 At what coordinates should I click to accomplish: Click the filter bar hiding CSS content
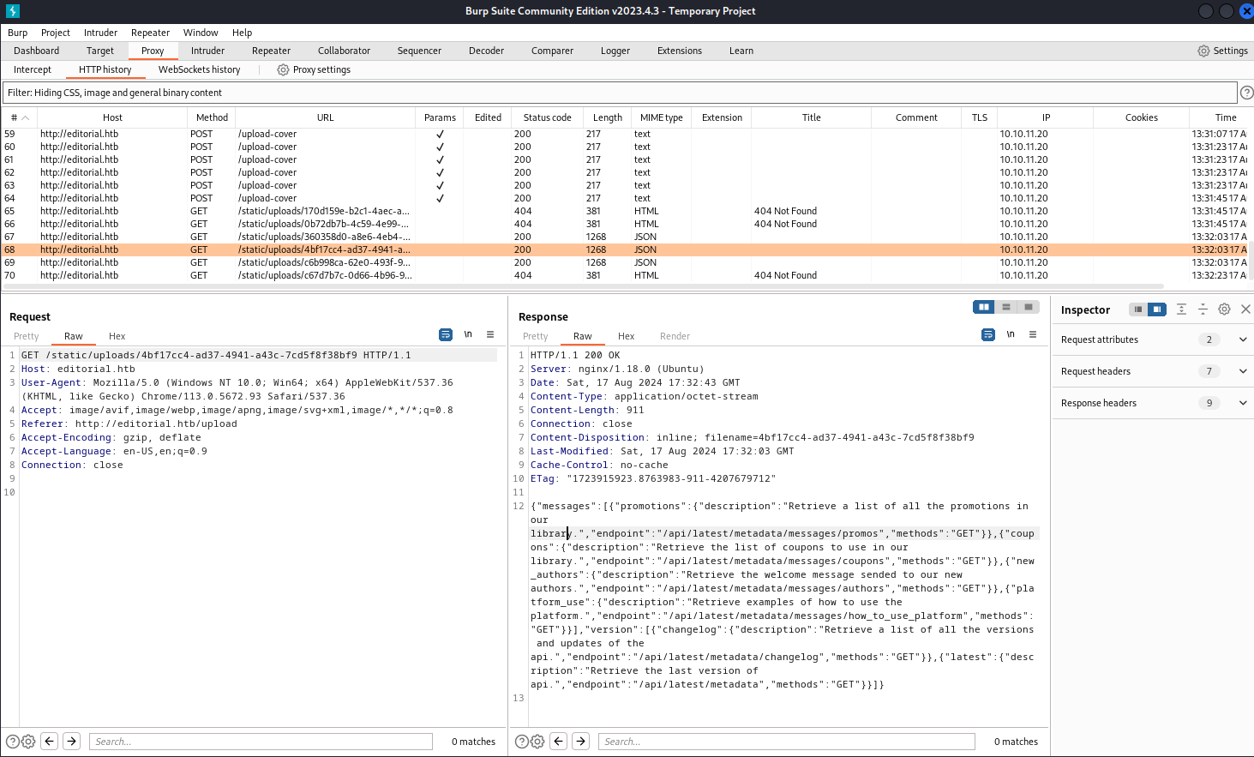pos(619,93)
